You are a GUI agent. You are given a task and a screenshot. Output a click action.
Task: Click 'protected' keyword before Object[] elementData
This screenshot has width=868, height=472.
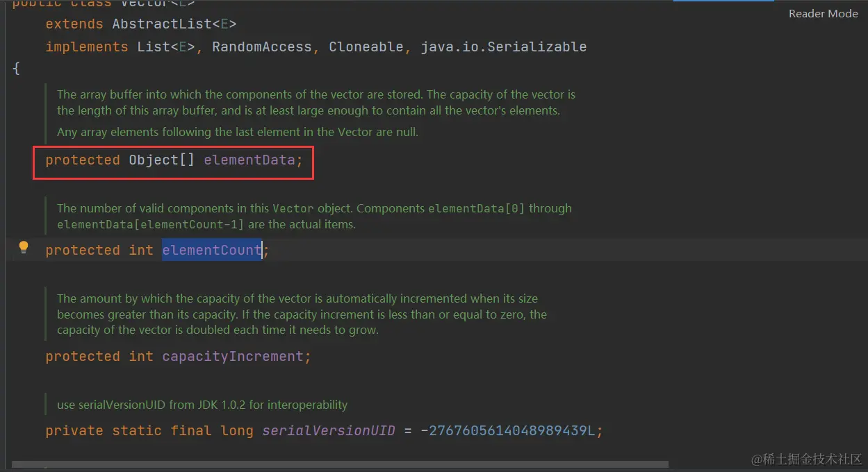83,160
